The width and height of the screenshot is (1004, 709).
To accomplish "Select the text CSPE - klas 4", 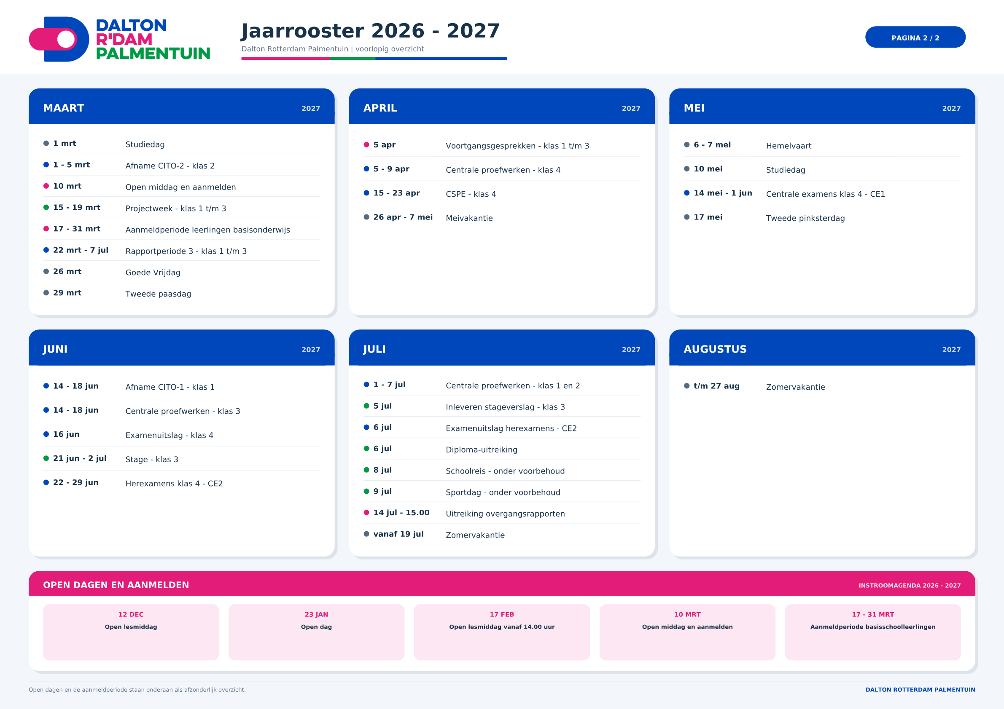I will (x=471, y=194).
